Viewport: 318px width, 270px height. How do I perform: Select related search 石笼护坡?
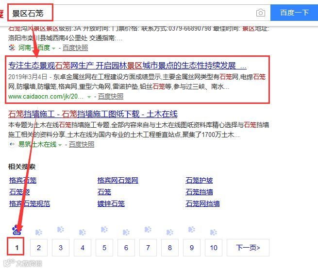pos(199,180)
